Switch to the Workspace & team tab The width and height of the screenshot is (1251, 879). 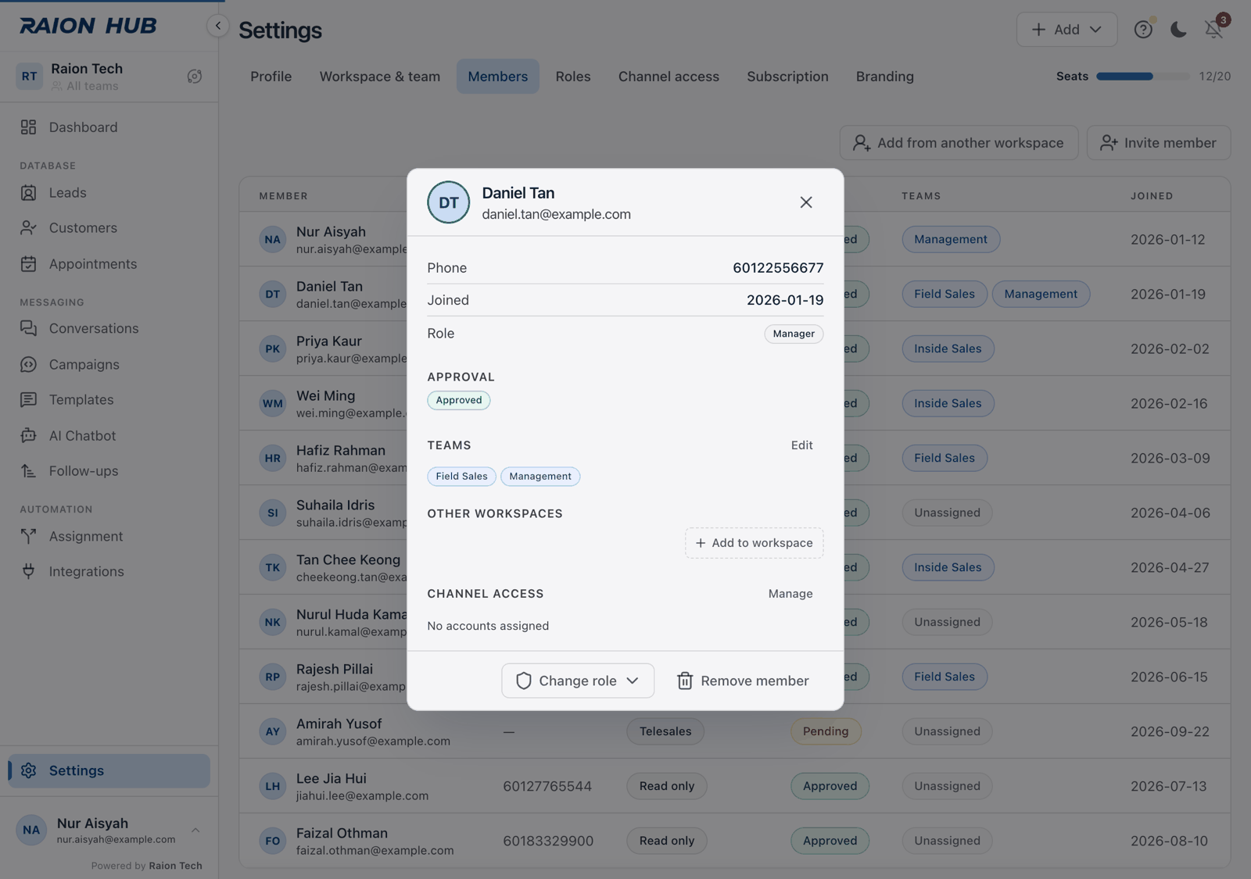pos(379,77)
